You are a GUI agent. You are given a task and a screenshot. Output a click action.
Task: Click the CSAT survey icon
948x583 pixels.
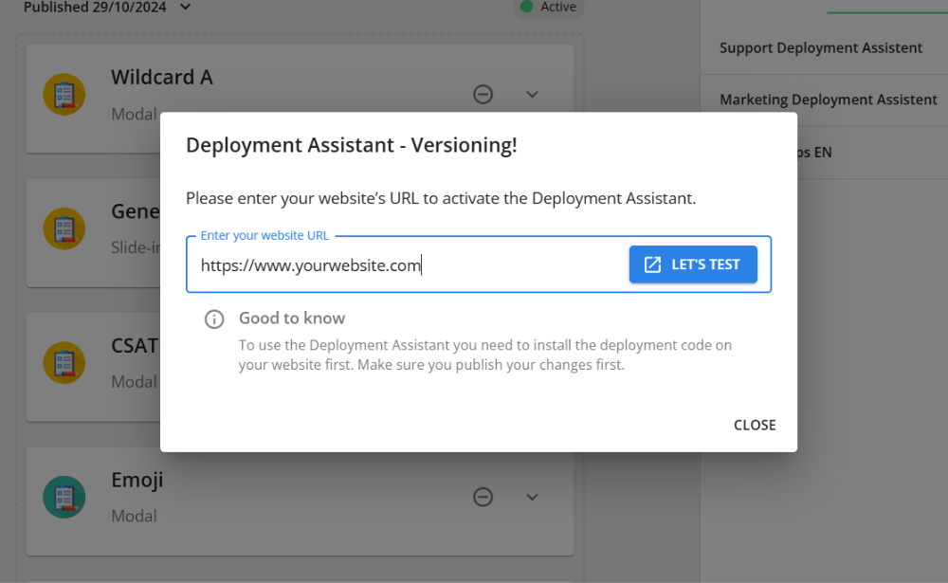(x=64, y=363)
